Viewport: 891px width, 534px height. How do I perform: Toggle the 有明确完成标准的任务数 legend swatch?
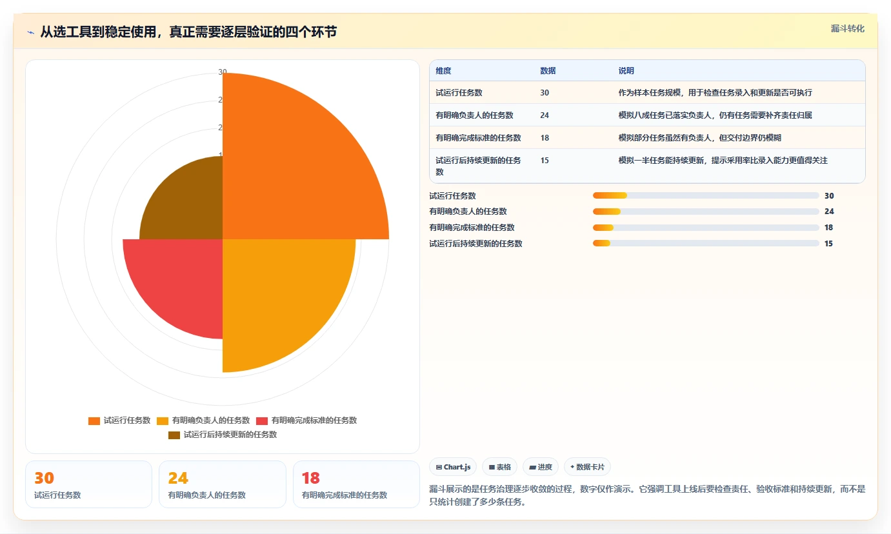click(262, 420)
